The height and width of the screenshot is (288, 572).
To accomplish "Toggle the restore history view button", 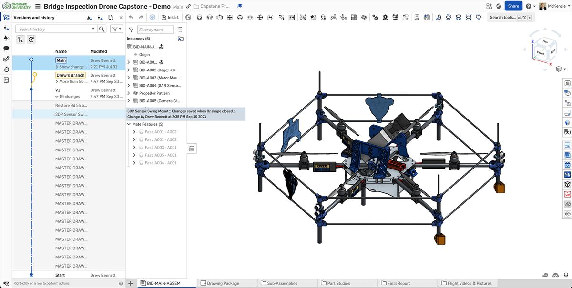I will tap(31, 40).
